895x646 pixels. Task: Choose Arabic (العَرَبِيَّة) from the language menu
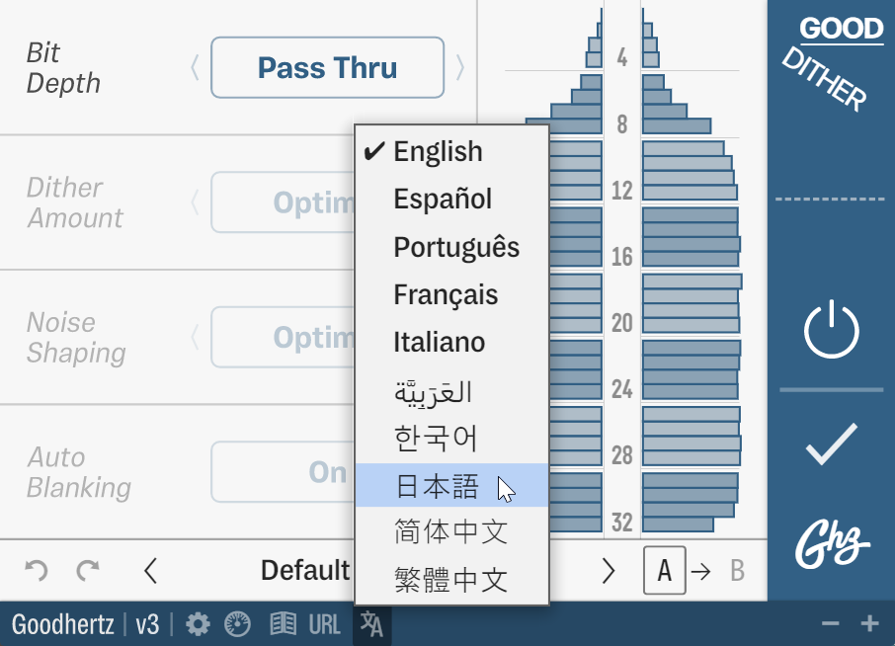tap(451, 391)
